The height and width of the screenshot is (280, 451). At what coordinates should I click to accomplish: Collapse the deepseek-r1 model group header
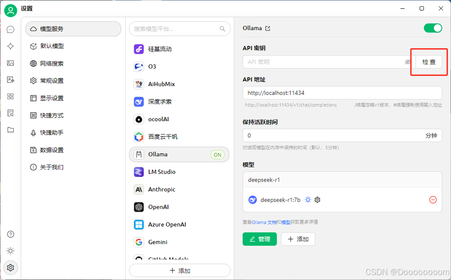click(x=342, y=180)
